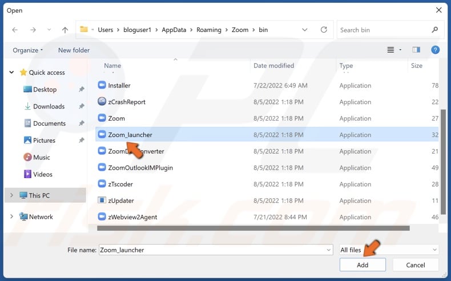This screenshot has width=451, height=281.
Task: Sort by Date modified column header
Action: click(x=273, y=66)
